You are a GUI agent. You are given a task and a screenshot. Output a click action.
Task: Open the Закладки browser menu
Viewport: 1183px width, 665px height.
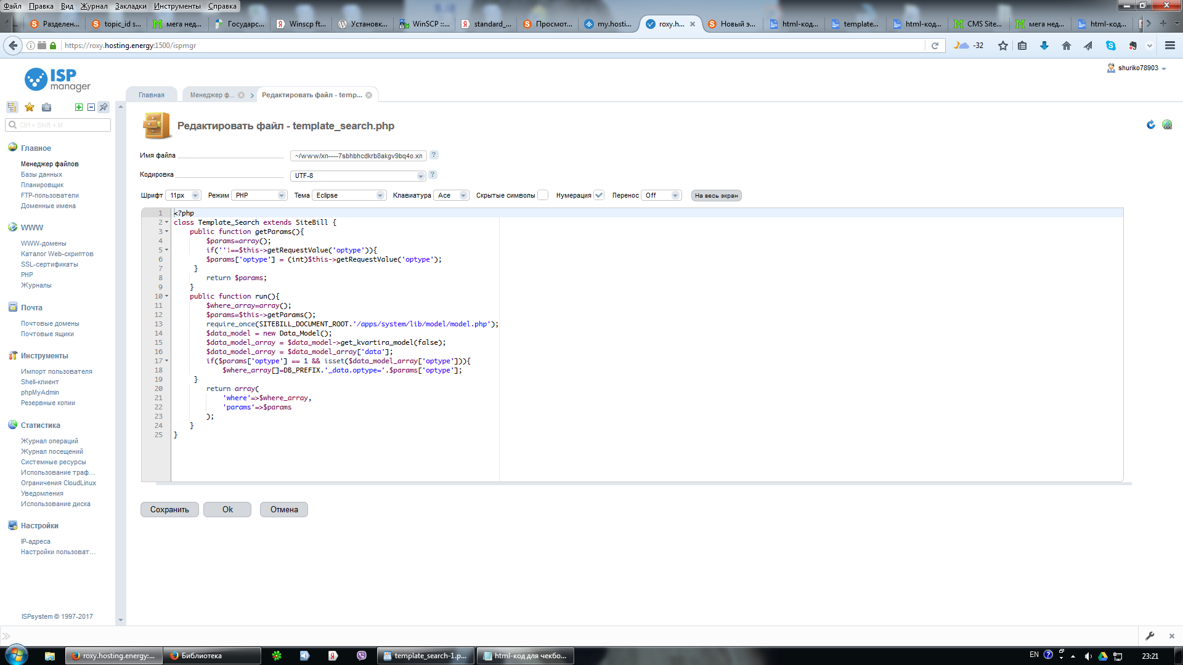tap(131, 6)
